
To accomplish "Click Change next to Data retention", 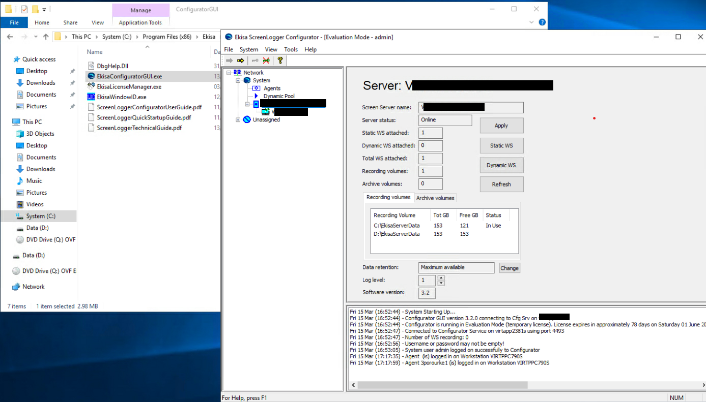I will [x=510, y=268].
